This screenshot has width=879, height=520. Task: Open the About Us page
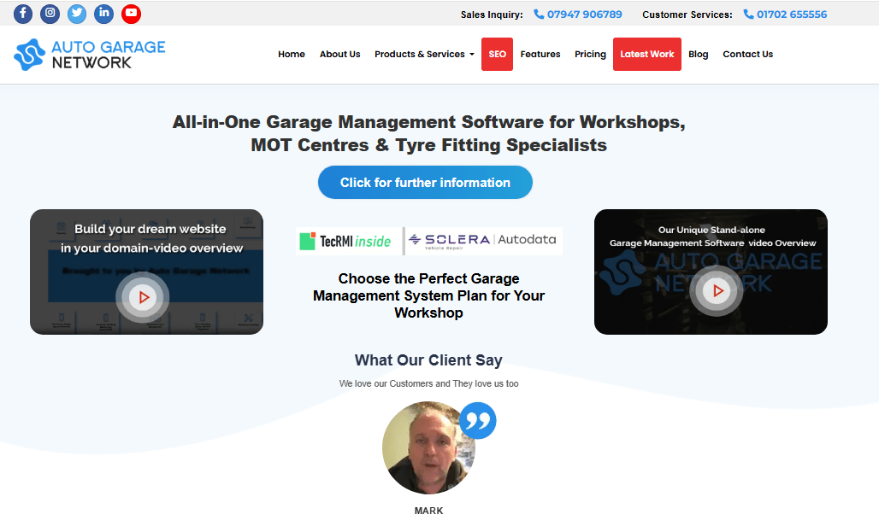[x=339, y=54]
